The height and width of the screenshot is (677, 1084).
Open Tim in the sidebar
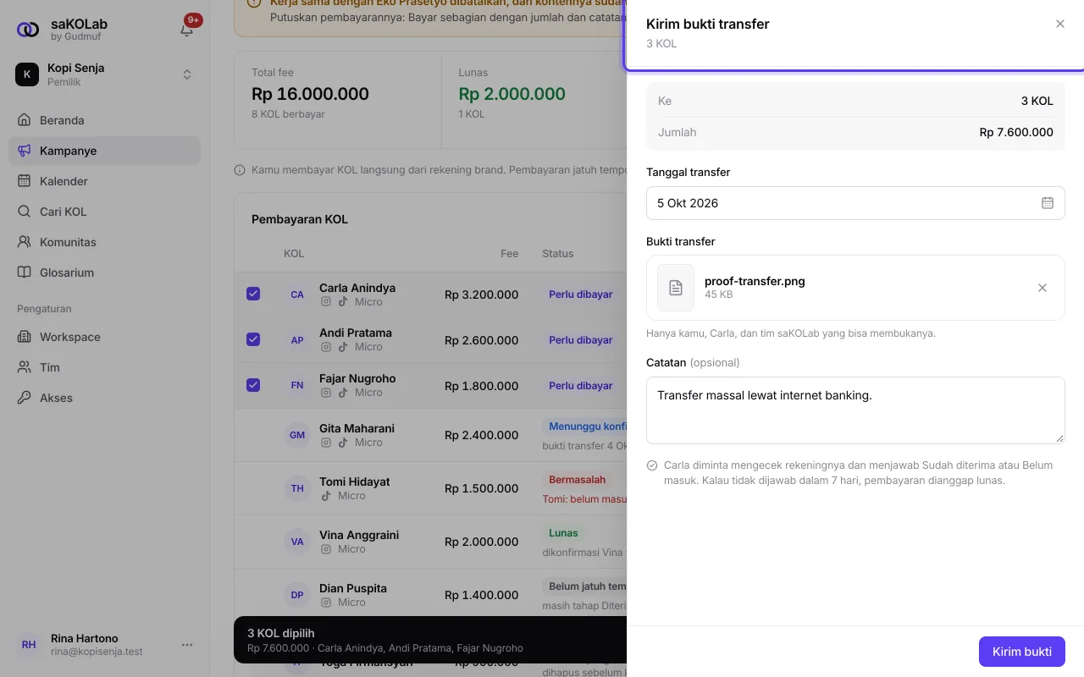(105, 367)
